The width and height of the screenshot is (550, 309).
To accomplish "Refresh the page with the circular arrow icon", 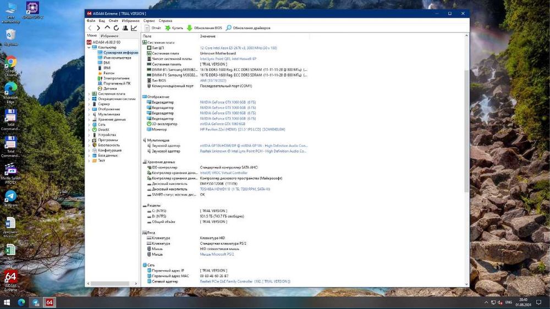I will point(116,28).
